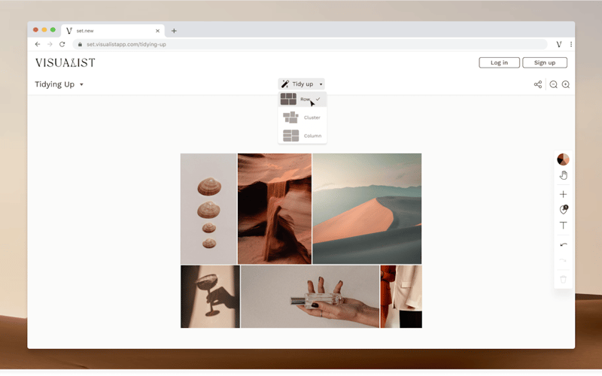The image size is (602, 376).
Task: Choose the Column layout option
Action: 303,136
